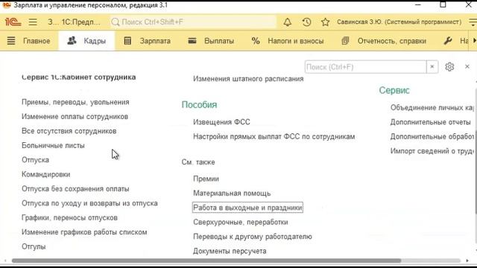The image size is (477, 268).
Task: Open the Главное section
Action: point(37,41)
